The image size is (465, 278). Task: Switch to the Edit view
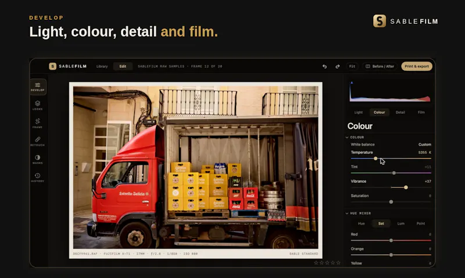(x=123, y=66)
